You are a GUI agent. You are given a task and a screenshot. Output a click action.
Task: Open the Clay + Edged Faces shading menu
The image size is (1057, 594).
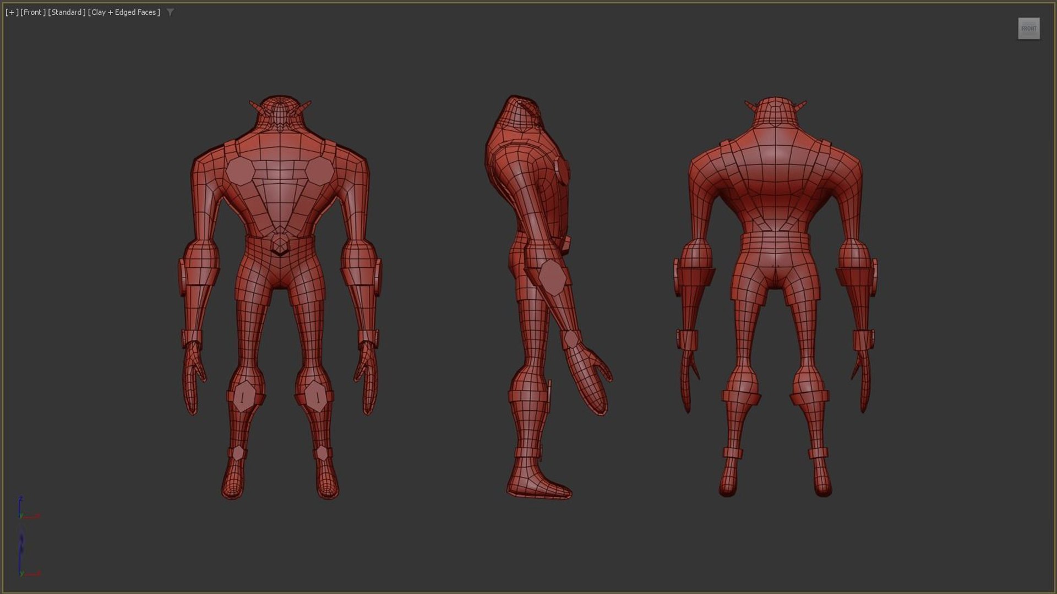pyautogui.click(x=124, y=12)
